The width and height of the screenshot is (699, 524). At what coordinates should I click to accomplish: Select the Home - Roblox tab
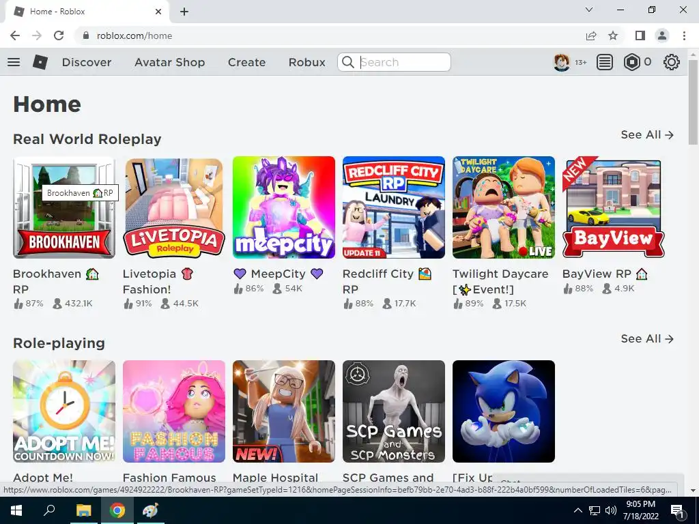(87, 12)
